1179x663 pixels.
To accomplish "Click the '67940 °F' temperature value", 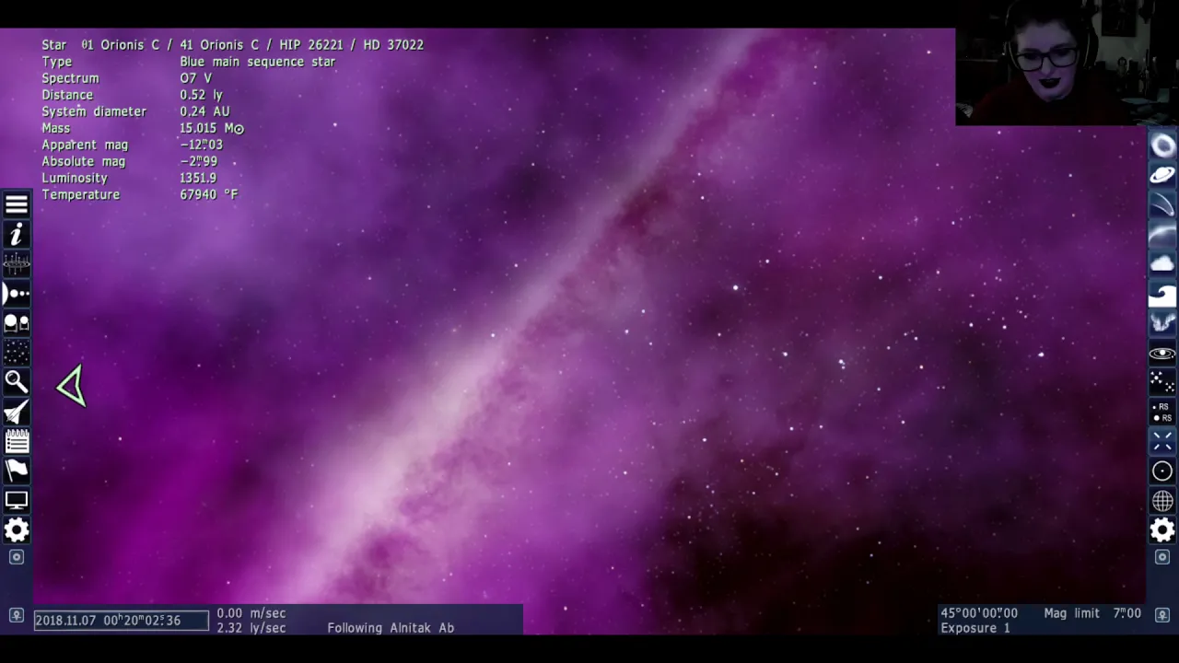I will [209, 194].
